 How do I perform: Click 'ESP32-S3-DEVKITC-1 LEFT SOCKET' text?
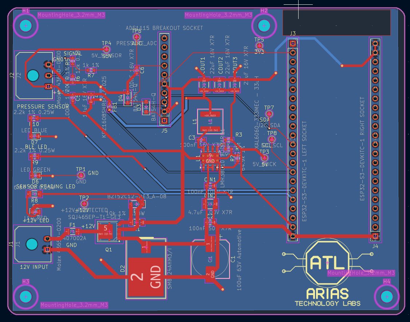[x=304, y=171]
